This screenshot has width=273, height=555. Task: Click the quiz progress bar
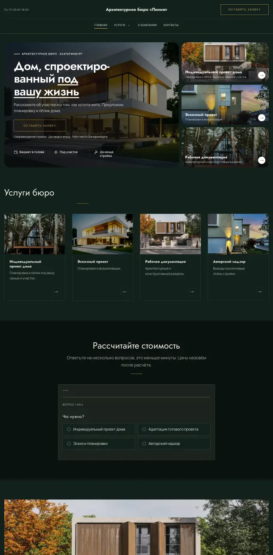tap(136, 397)
